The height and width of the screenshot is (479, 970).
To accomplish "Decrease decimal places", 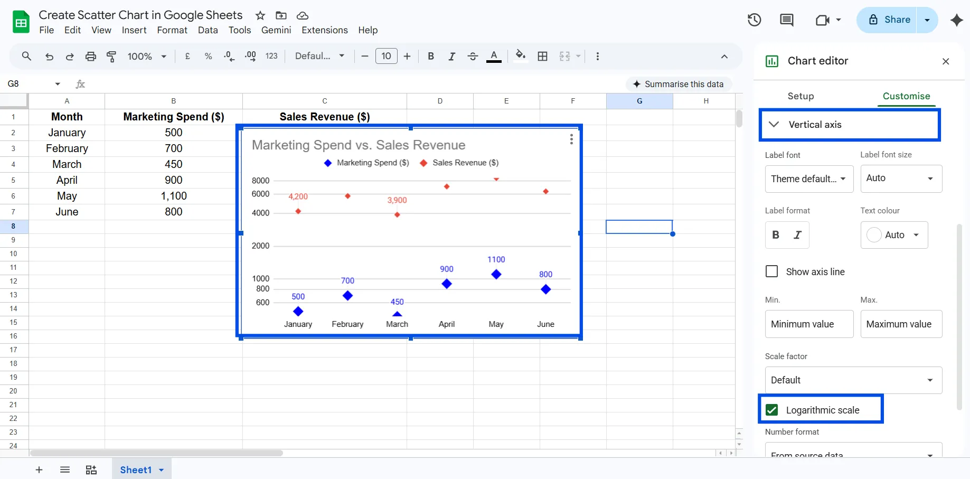I will 229,56.
